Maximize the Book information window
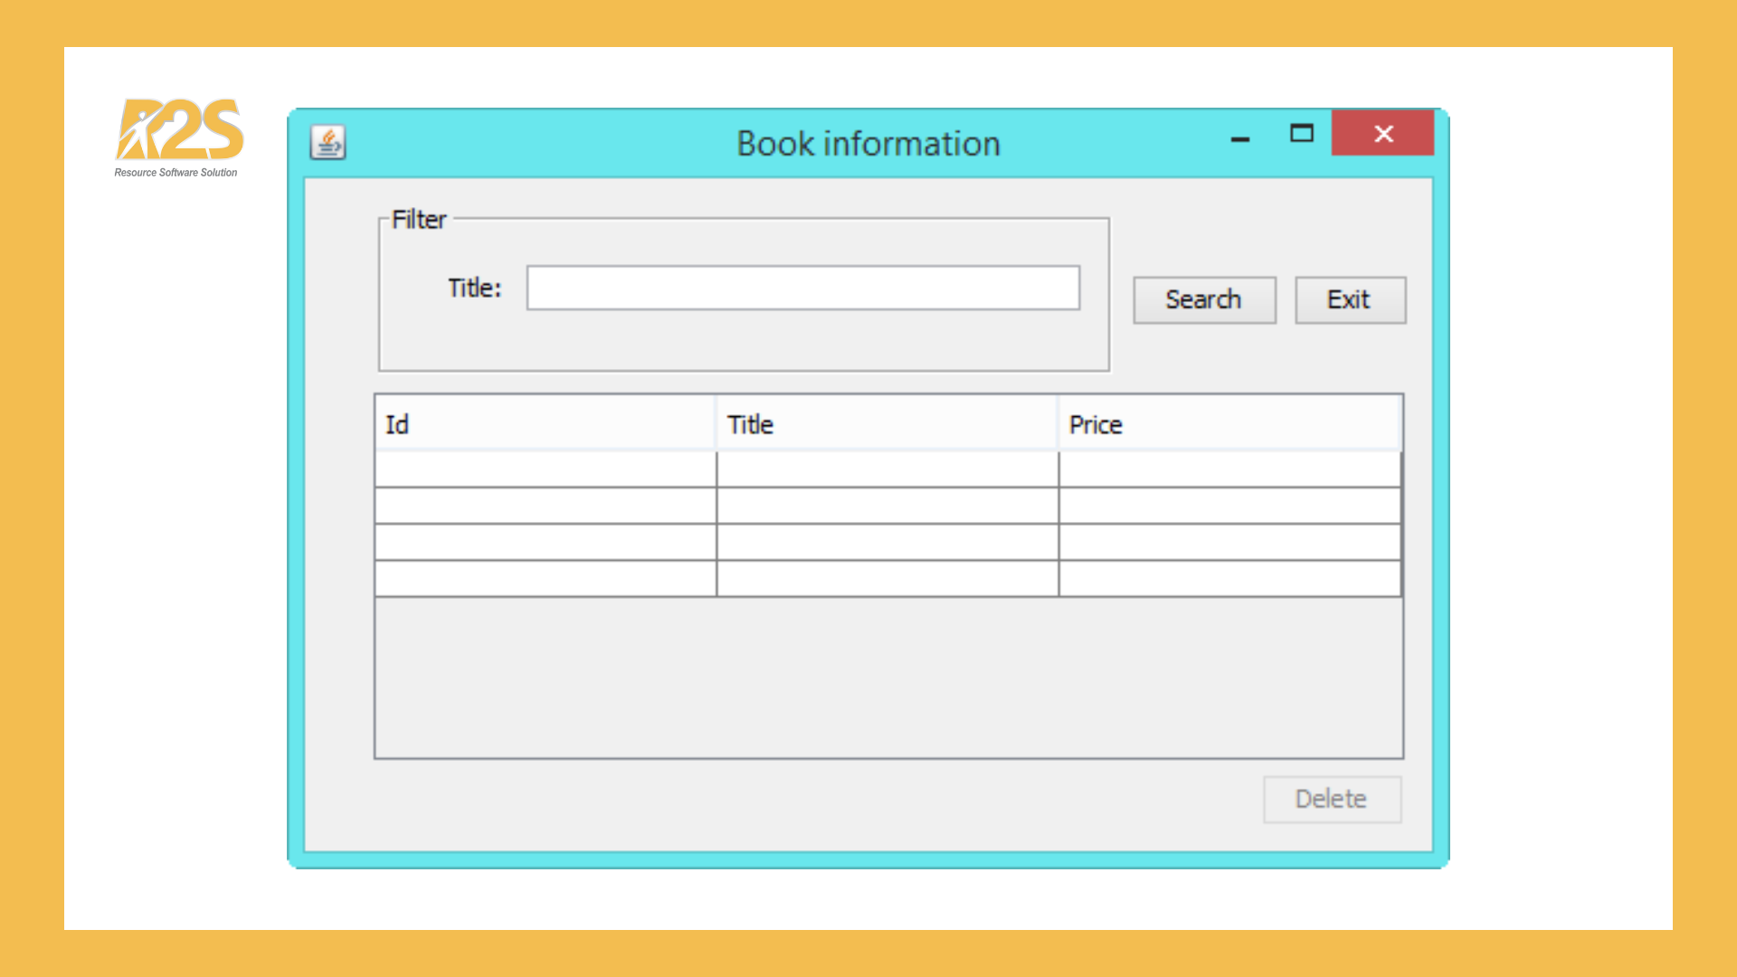Image resolution: width=1737 pixels, height=977 pixels. tap(1301, 134)
